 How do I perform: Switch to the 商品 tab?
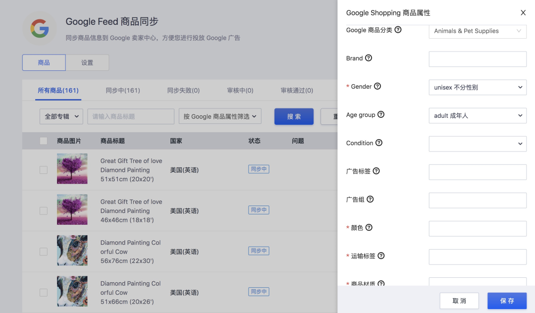pos(44,62)
